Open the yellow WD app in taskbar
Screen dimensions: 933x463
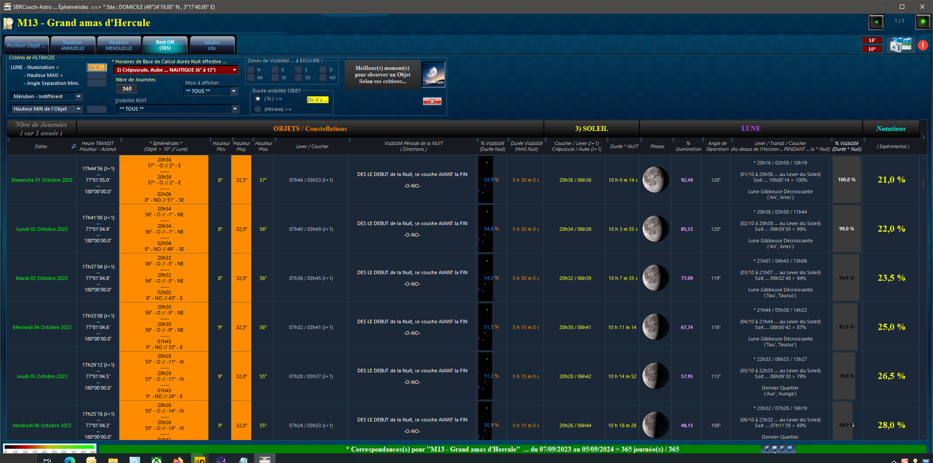coord(200,459)
